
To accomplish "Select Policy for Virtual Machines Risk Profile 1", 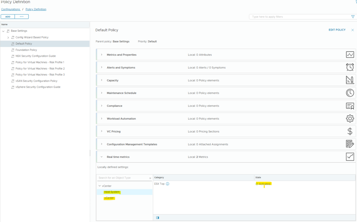I will pos(40,62).
